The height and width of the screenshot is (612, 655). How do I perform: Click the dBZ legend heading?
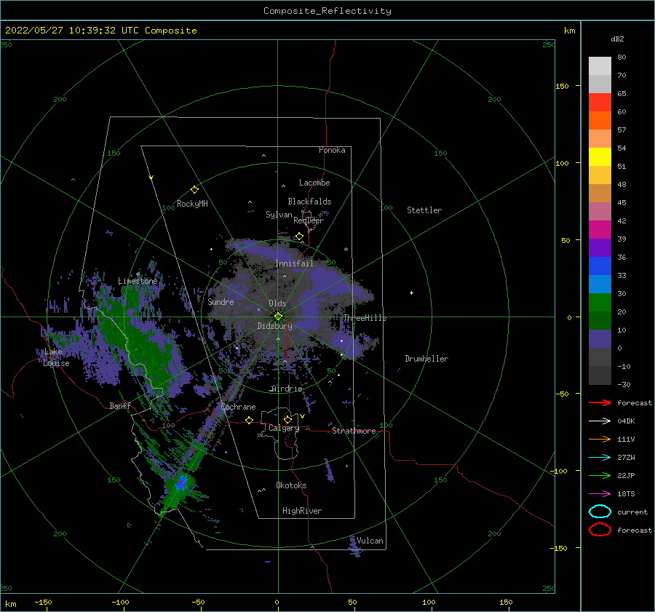click(x=617, y=39)
